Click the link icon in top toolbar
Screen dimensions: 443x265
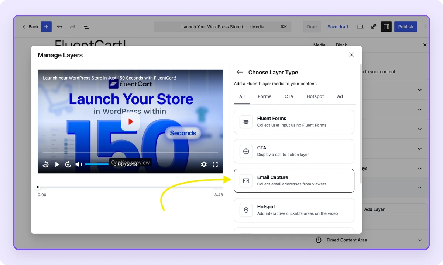373,27
